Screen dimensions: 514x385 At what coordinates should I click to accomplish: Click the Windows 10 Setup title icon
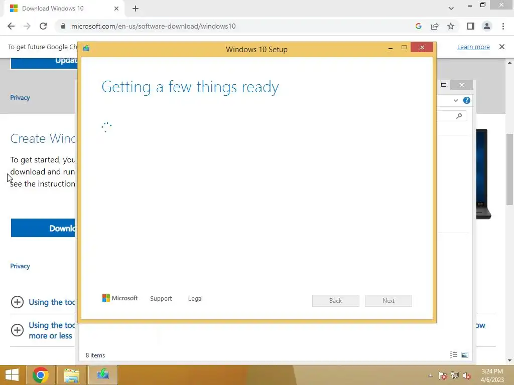(x=86, y=49)
